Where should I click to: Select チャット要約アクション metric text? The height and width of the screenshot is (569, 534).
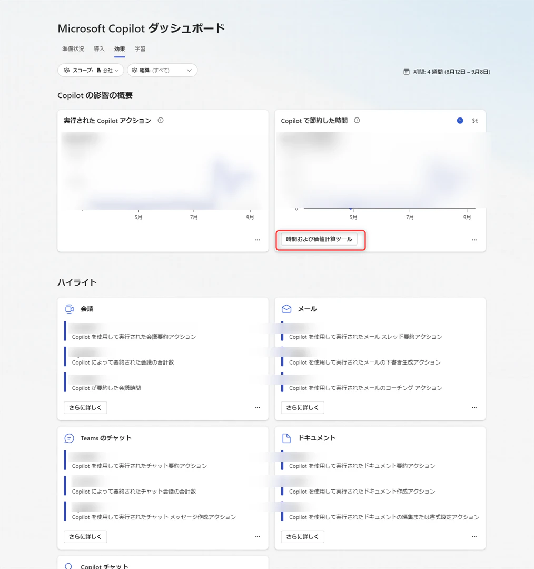click(140, 466)
